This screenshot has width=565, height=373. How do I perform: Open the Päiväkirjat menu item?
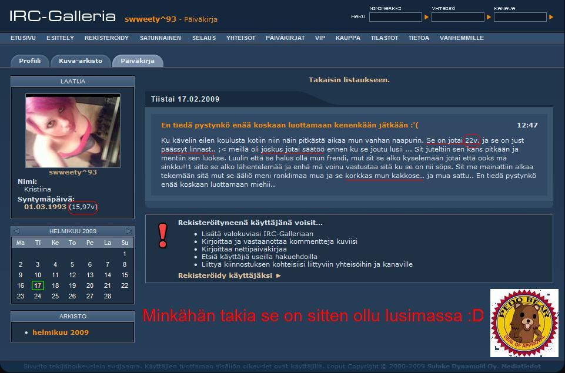pyautogui.click(x=285, y=38)
